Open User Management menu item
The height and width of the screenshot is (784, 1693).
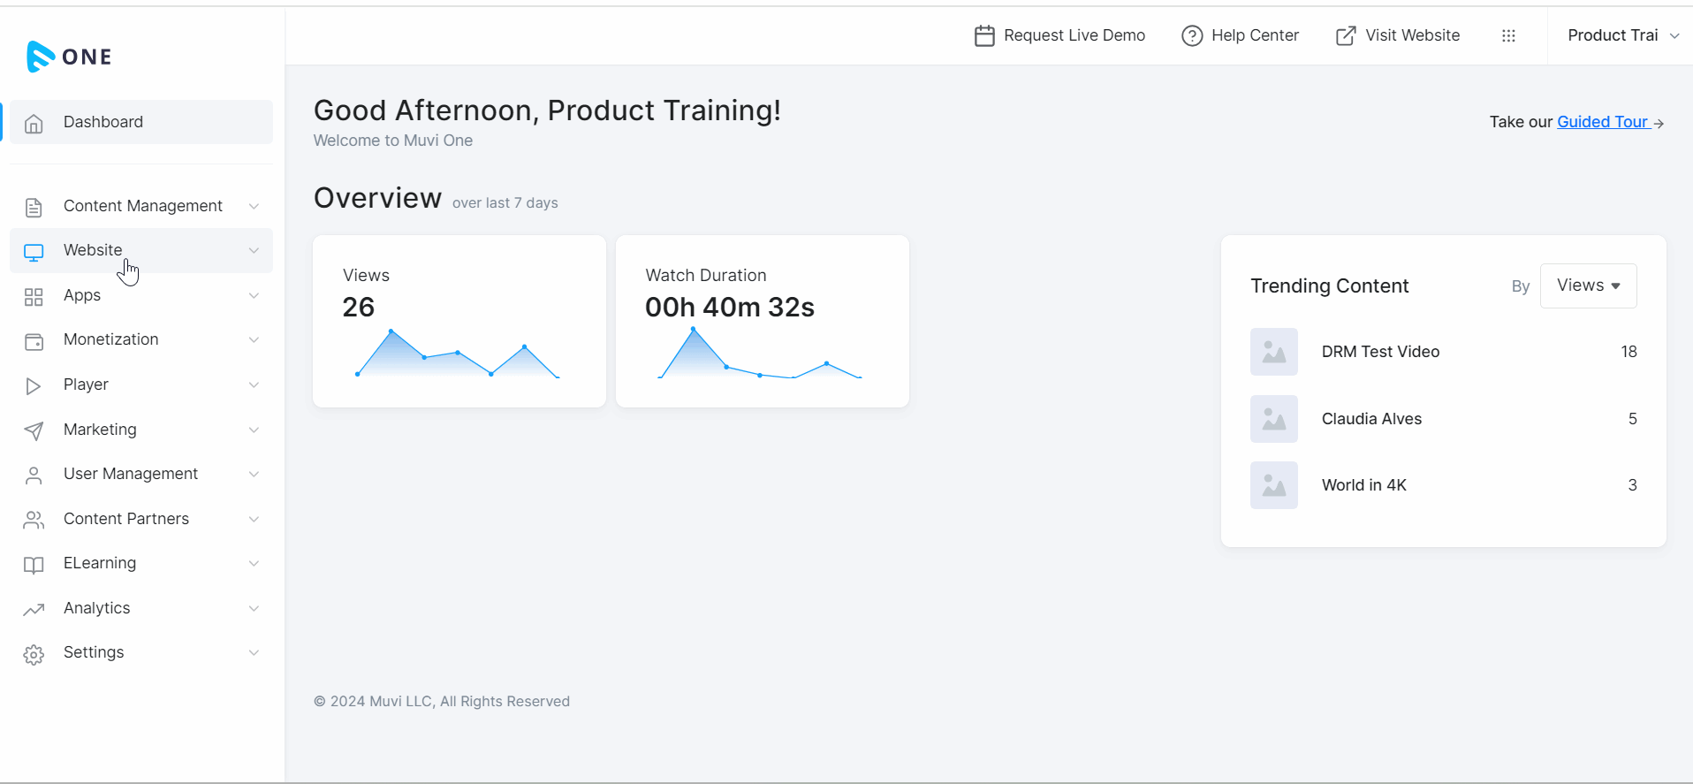coord(141,474)
